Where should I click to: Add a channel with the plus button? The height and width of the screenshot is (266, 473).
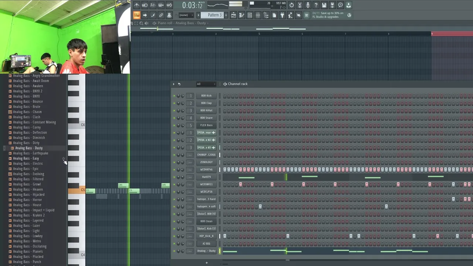[207, 263]
